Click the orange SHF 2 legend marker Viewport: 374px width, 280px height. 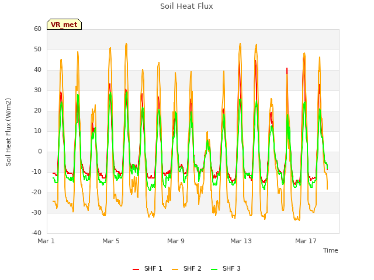175,269
